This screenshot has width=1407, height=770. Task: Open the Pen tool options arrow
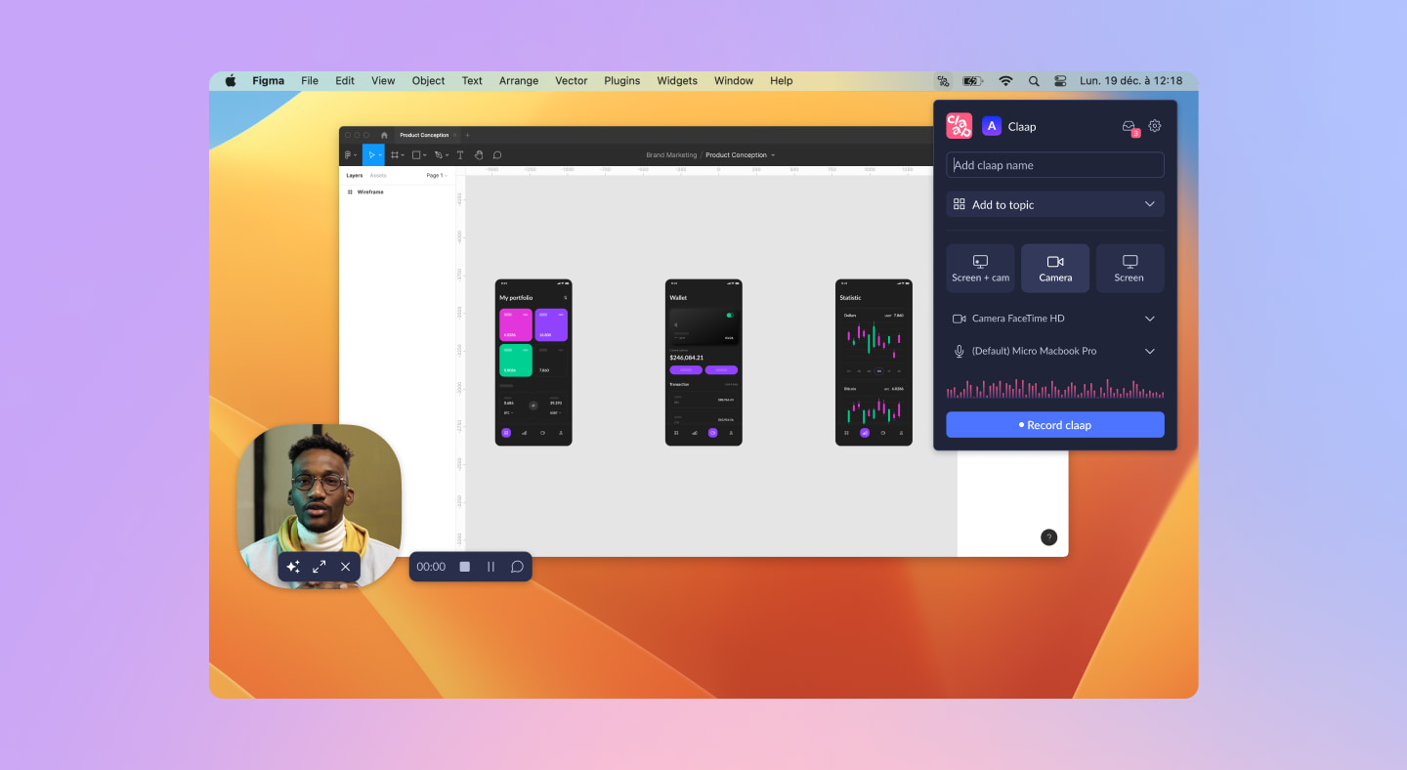click(x=448, y=155)
